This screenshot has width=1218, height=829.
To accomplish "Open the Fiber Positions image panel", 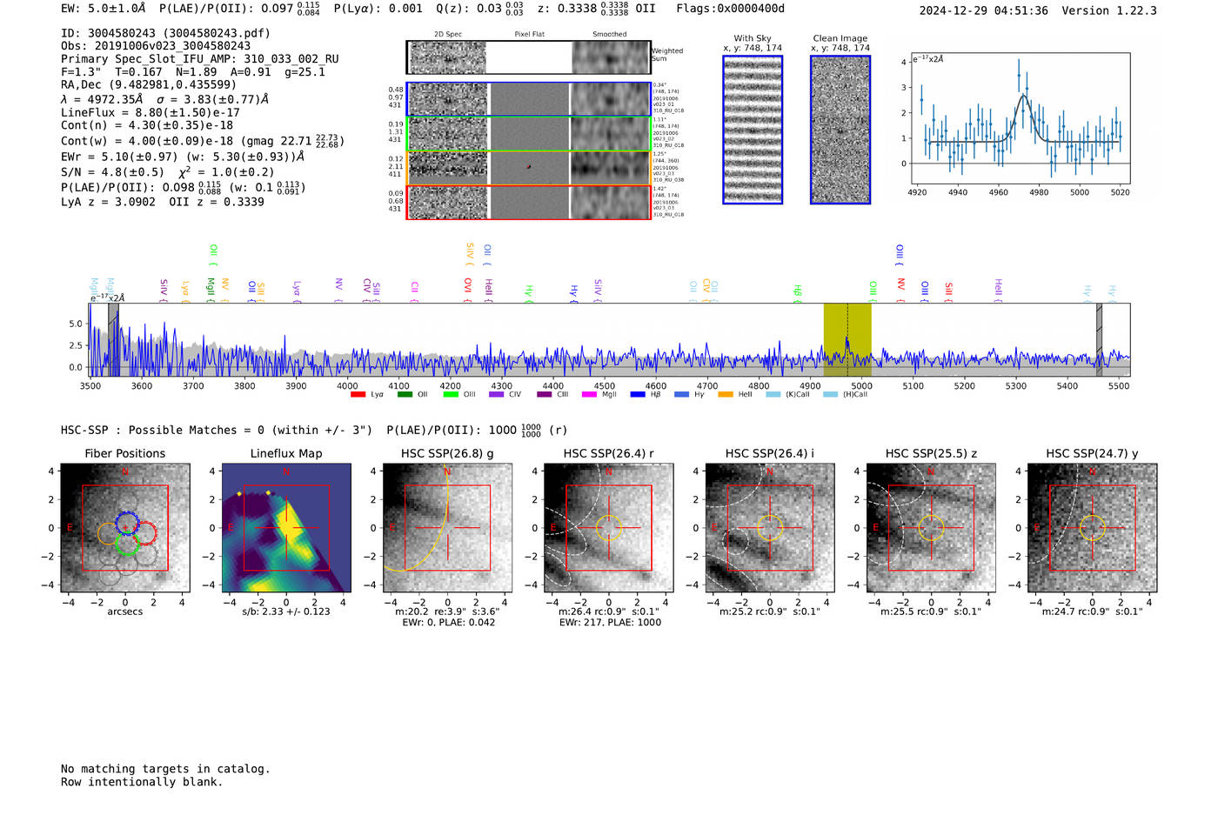I will (125, 528).
